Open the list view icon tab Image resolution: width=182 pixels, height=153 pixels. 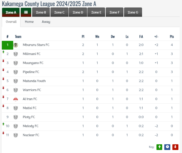click(x=26, y=12)
